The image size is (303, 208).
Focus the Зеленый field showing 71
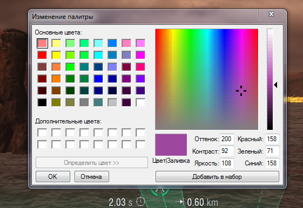(272, 151)
